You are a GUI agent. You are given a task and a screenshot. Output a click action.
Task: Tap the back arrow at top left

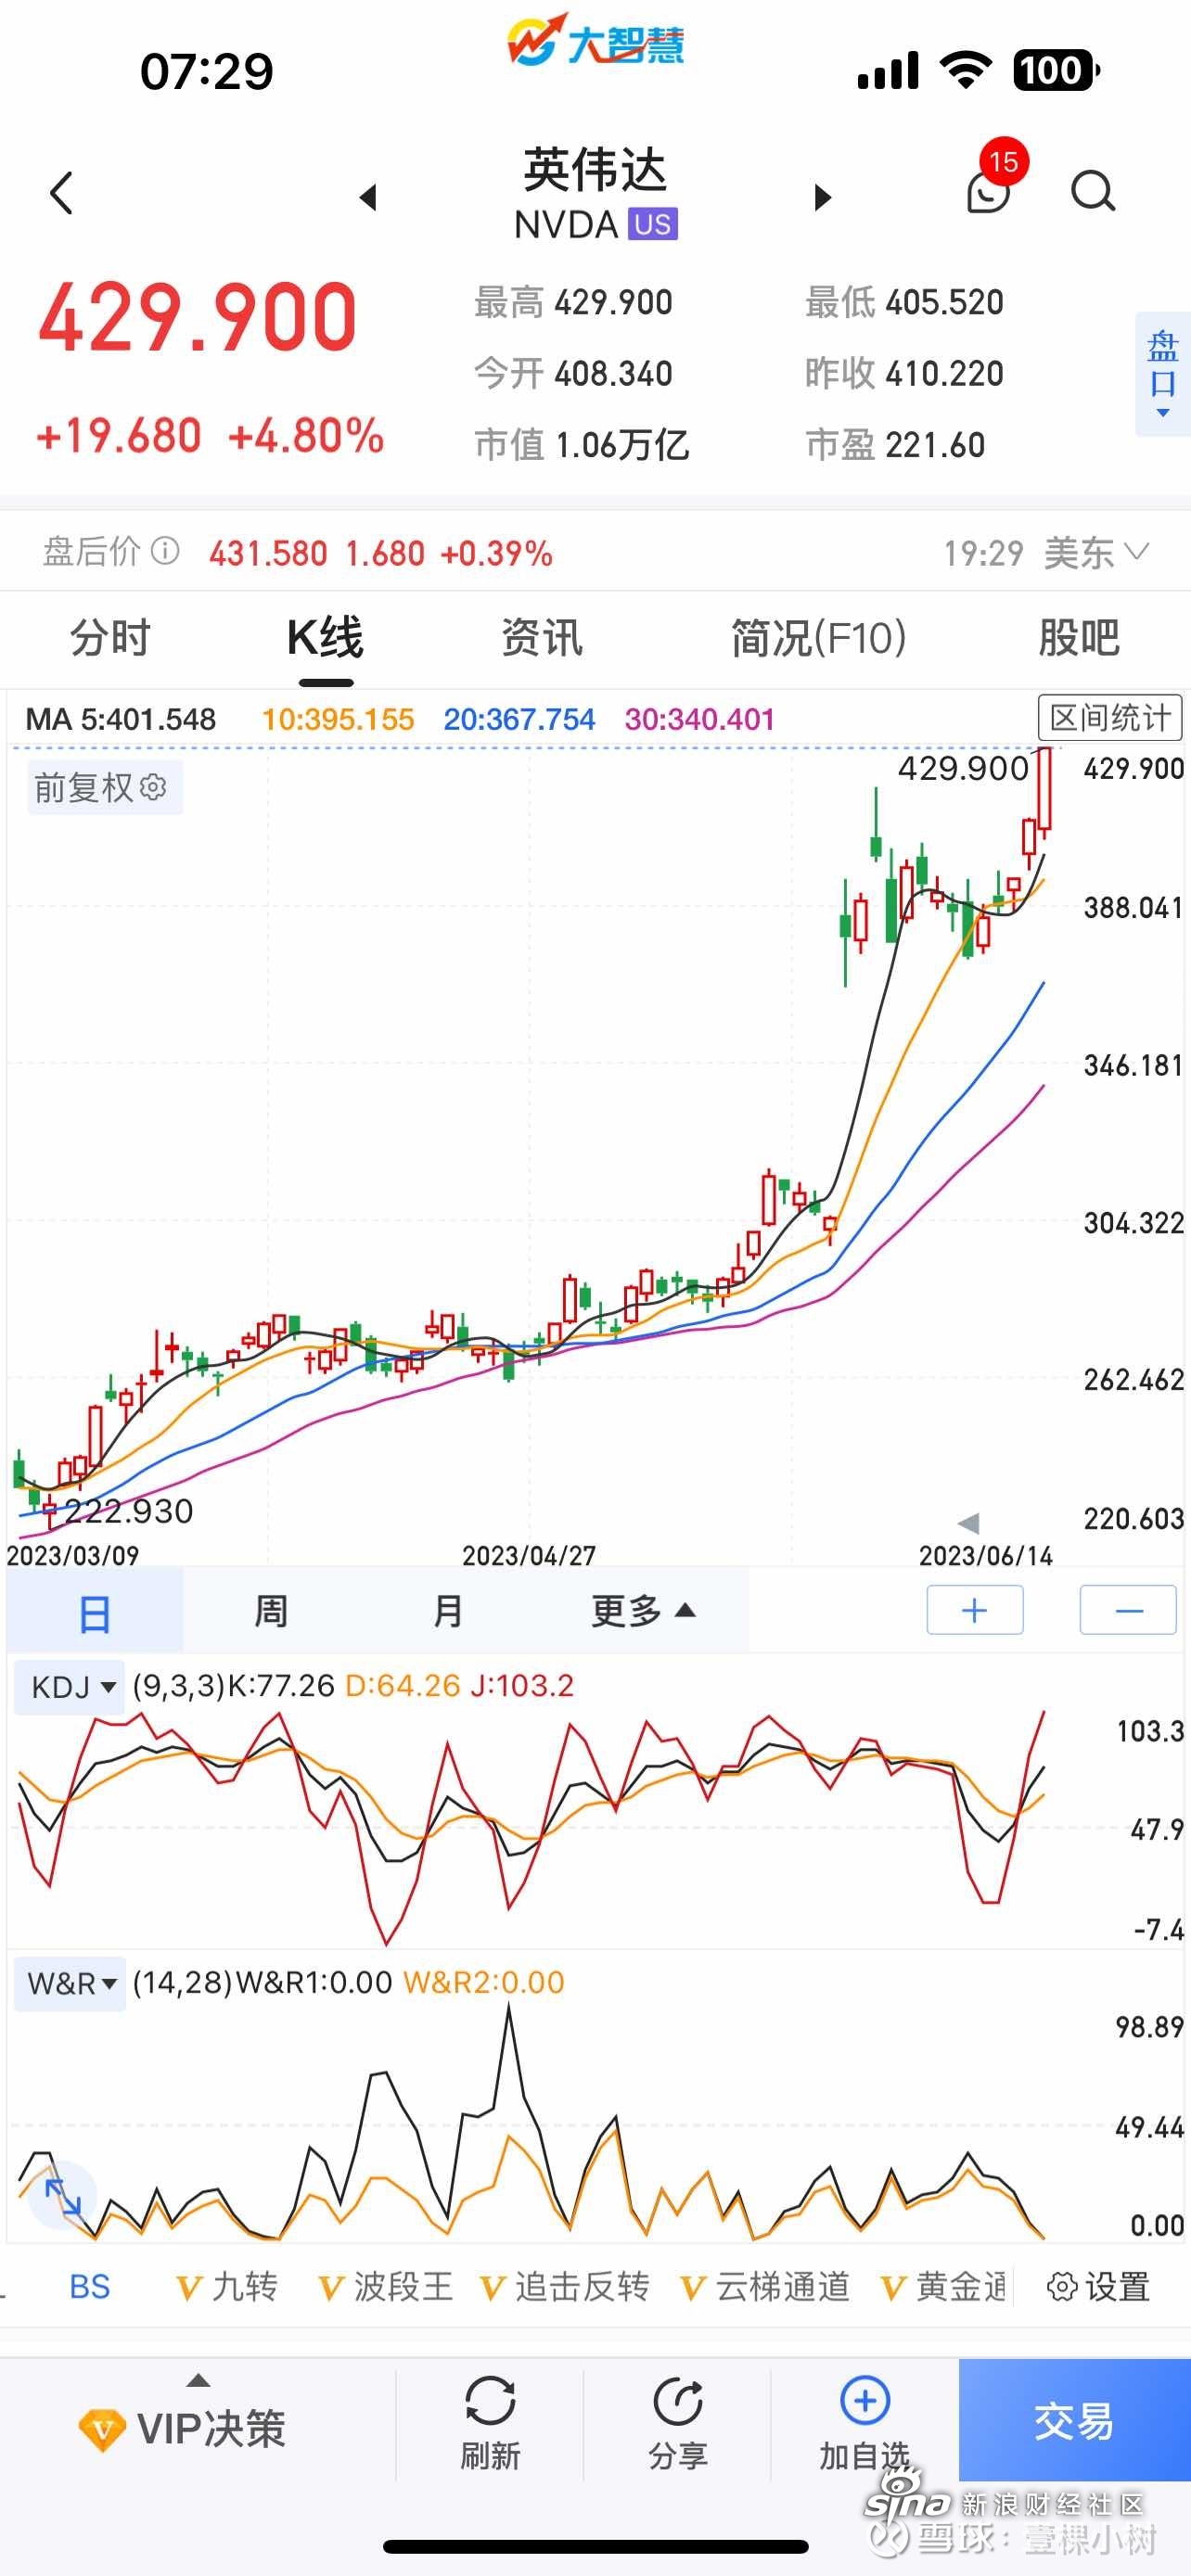pos(62,193)
